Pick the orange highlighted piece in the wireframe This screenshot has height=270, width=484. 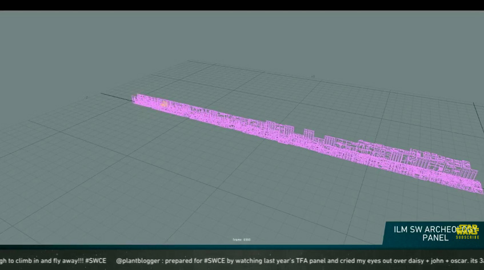click(164, 104)
